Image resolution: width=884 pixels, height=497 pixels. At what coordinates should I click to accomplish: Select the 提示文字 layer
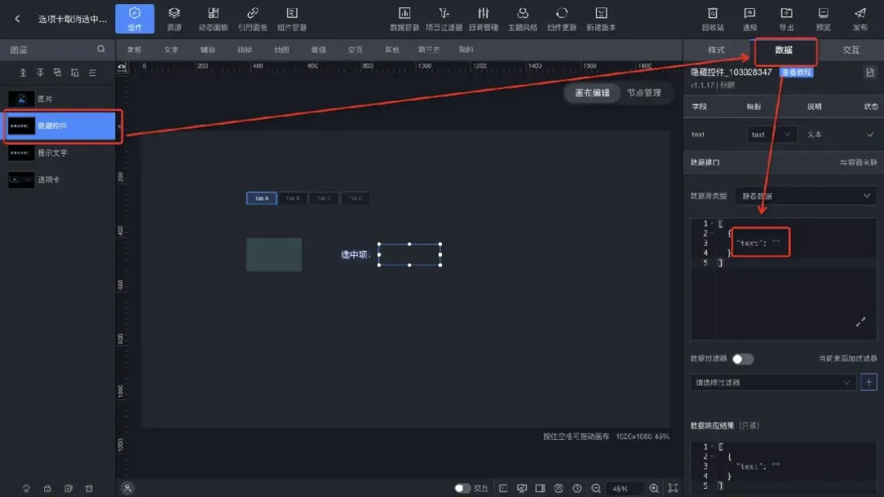tap(59, 153)
